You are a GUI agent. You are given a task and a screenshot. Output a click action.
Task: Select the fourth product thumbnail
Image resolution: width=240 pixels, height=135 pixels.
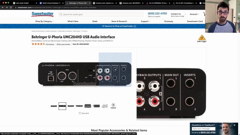coord(79,106)
